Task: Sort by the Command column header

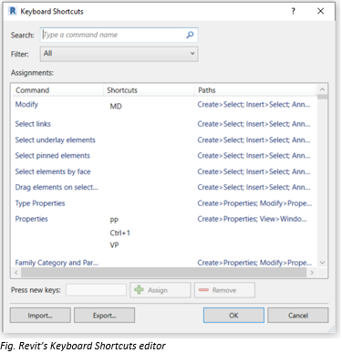Action: coord(57,90)
